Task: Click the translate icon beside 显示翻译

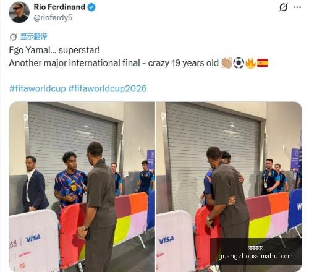Action: click(14, 37)
